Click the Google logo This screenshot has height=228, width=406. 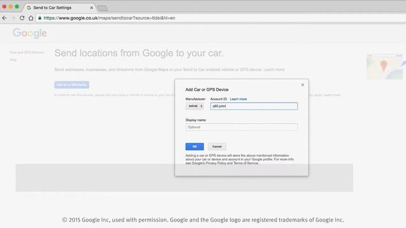[30, 34]
